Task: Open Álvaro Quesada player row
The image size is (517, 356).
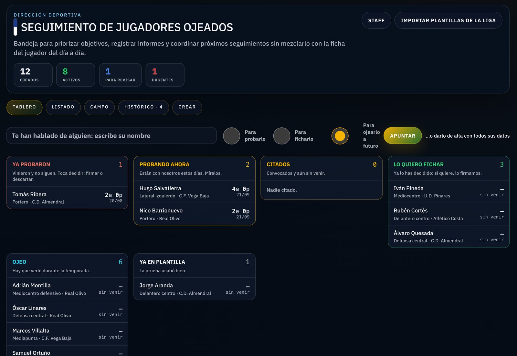Action: pos(448,236)
